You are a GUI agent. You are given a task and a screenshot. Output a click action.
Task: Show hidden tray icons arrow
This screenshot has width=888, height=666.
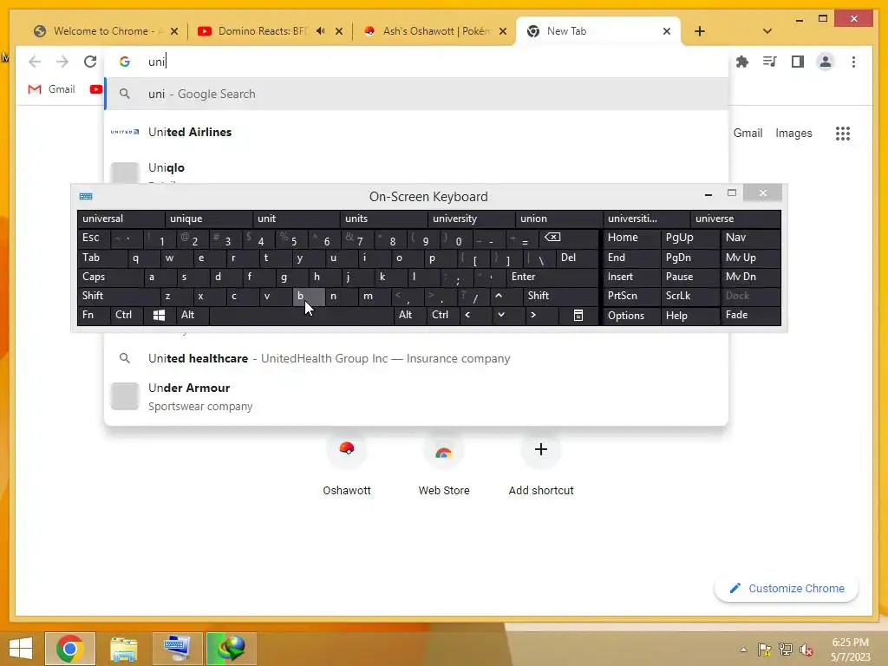click(x=743, y=650)
